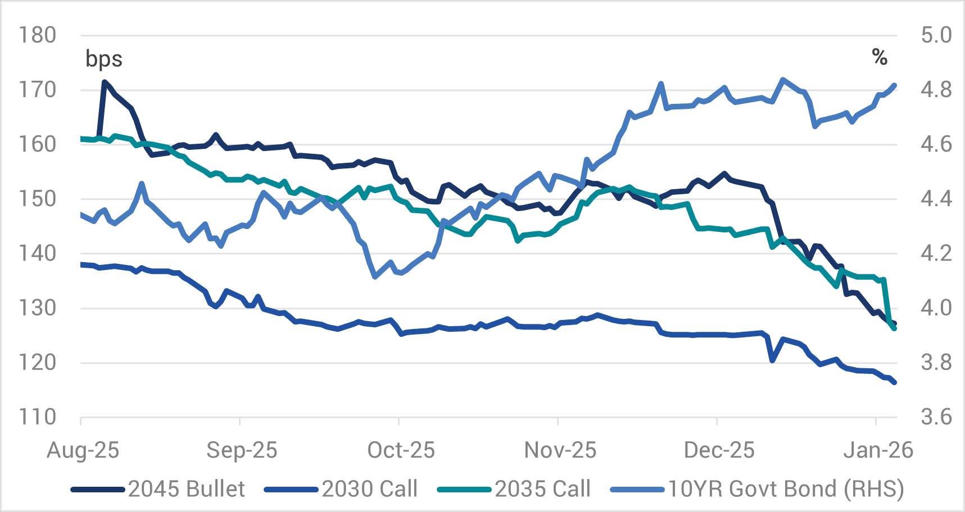965x512 pixels.
Task: Click the Aug-25 x-axis label
Action: 83,450
